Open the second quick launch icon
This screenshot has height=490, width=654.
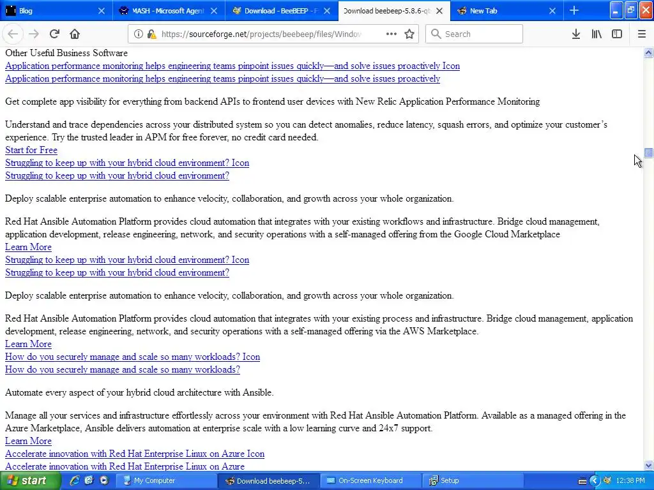click(x=89, y=480)
